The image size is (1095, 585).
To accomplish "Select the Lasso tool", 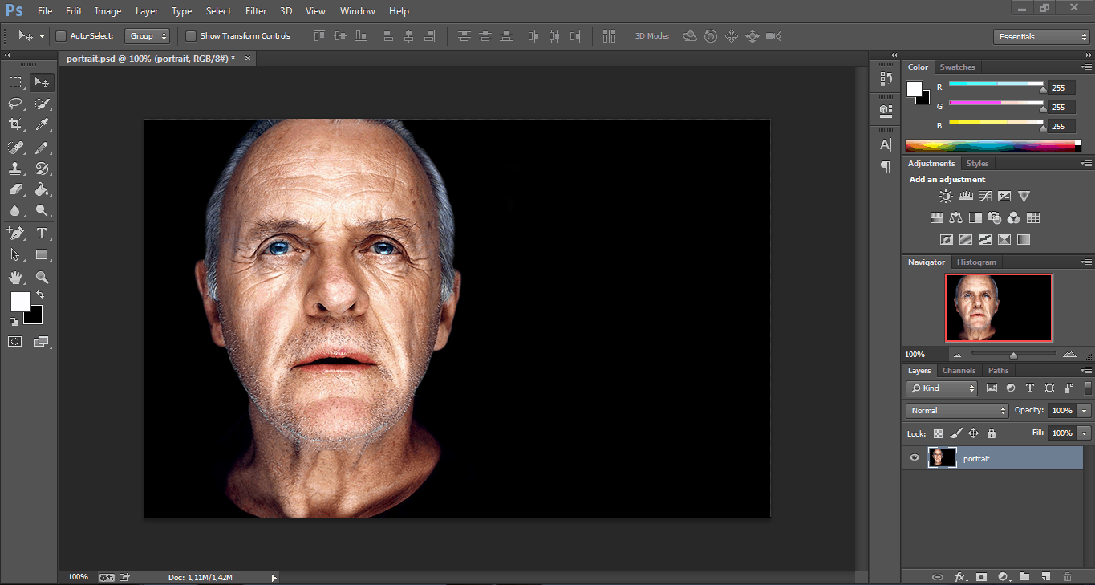I will click(15, 104).
